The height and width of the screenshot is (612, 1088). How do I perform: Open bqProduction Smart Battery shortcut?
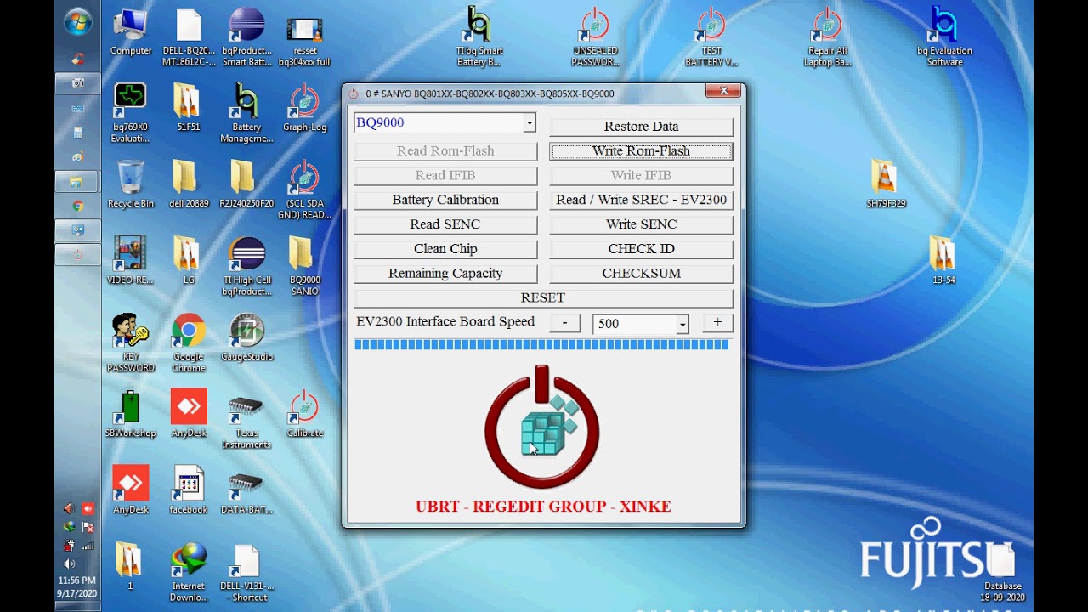(246, 37)
